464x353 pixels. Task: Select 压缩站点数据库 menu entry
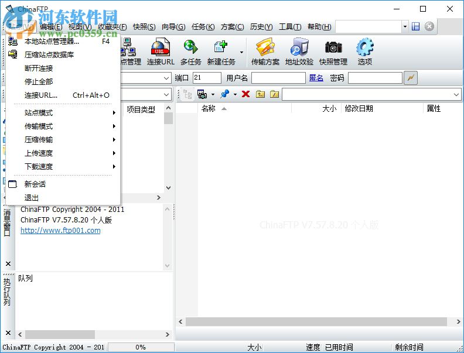pos(63,54)
